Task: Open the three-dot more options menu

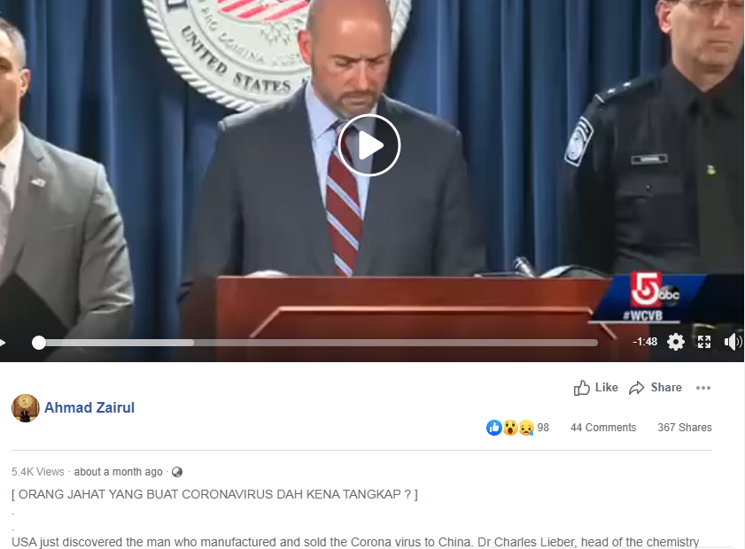Action: coord(703,388)
